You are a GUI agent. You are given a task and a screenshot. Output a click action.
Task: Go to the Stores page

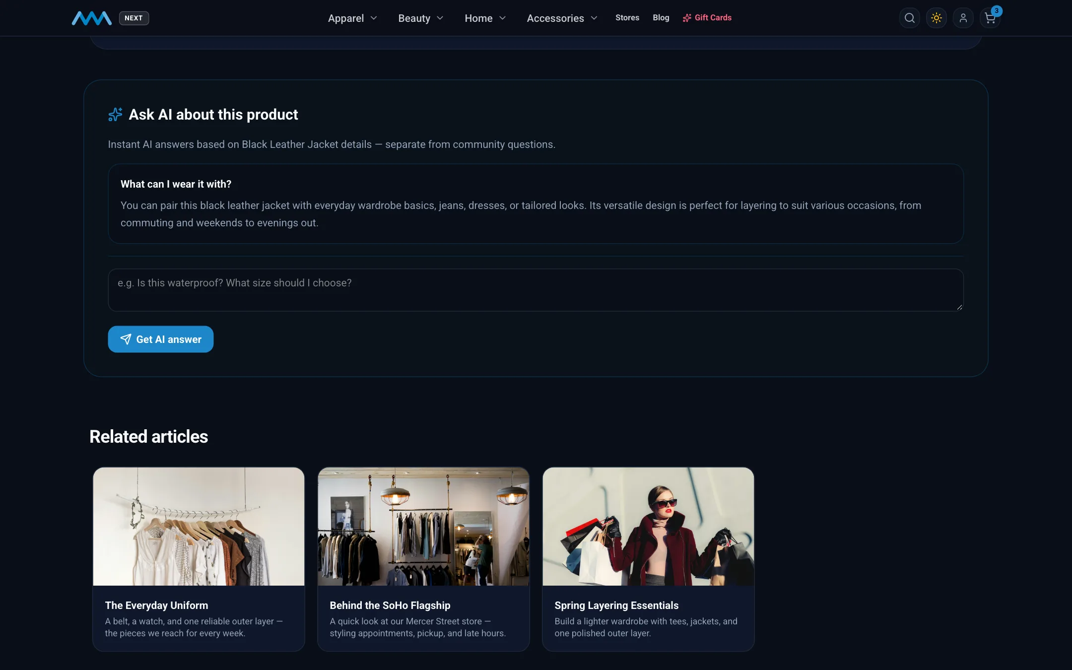(627, 18)
